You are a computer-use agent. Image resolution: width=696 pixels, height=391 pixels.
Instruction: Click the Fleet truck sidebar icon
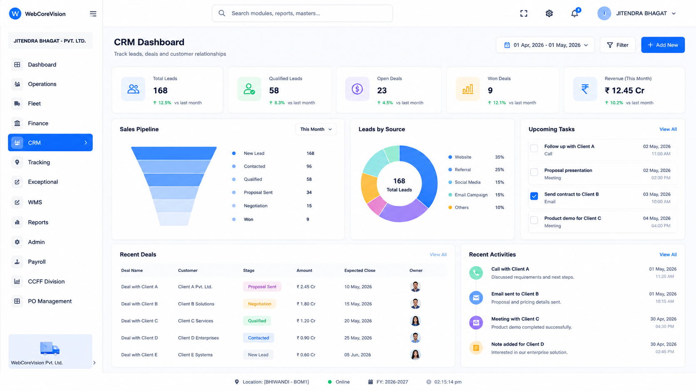click(17, 103)
